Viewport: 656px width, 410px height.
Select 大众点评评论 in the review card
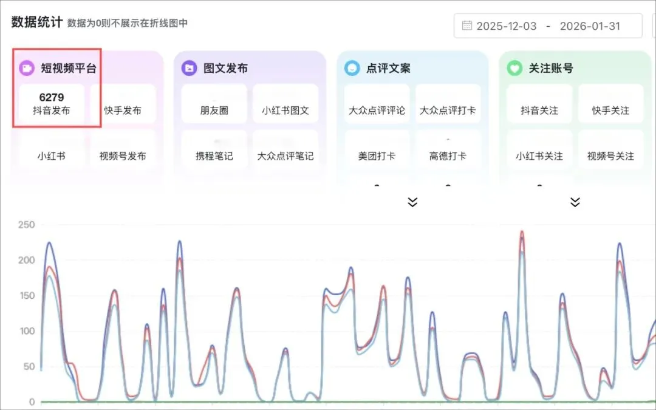click(377, 104)
